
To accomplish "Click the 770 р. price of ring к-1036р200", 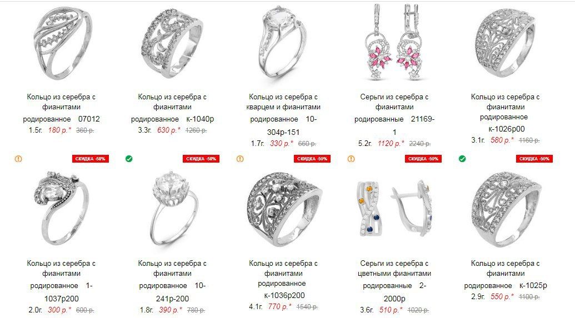I will tap(280, 307).
